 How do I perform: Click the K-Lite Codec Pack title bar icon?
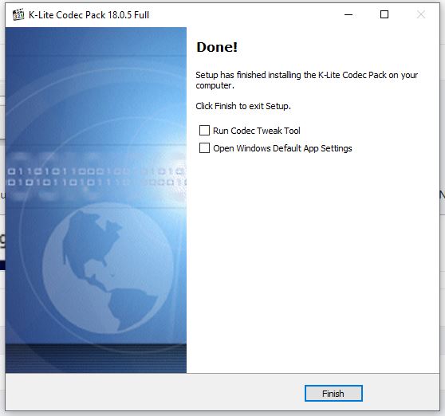coord(18,15)
